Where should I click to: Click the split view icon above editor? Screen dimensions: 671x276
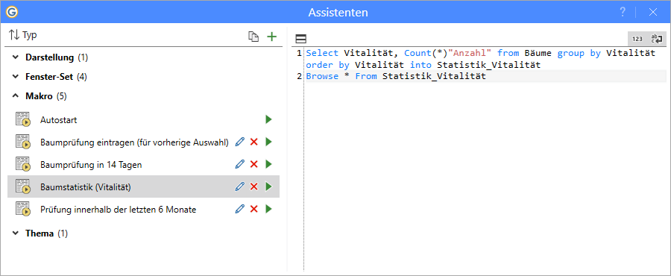301,40
